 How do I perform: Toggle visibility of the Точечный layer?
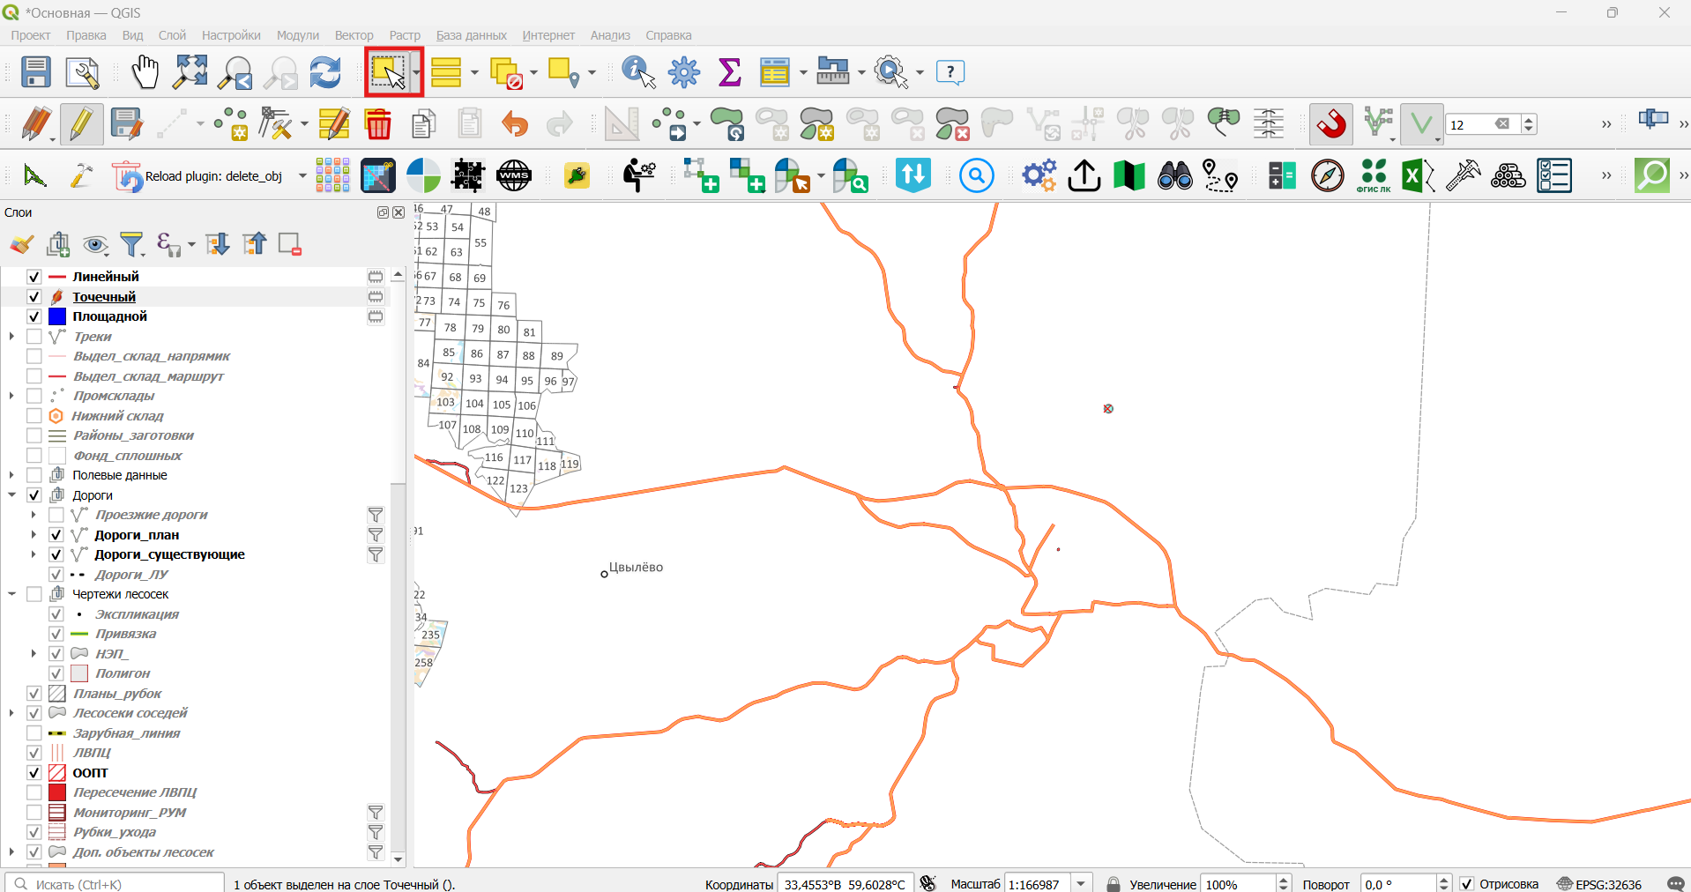point(34,297)
